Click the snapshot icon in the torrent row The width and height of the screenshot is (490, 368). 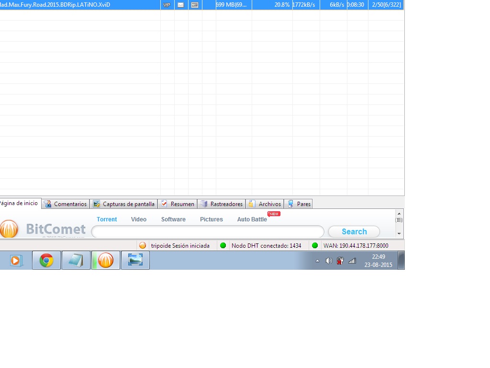coord(195,5)
